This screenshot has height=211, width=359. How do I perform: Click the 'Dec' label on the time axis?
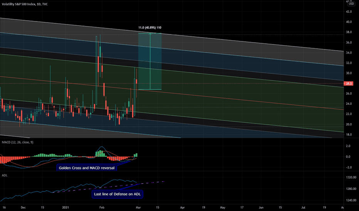[23, 208]
